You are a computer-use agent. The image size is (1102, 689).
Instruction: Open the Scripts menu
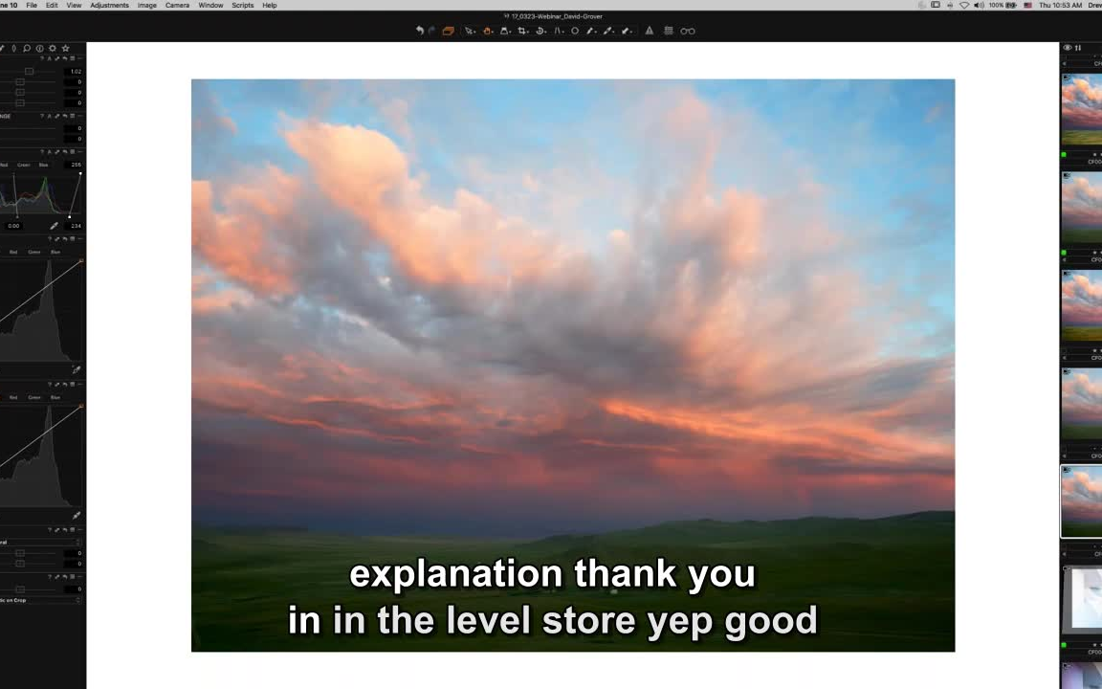click(x=242, y=5)
